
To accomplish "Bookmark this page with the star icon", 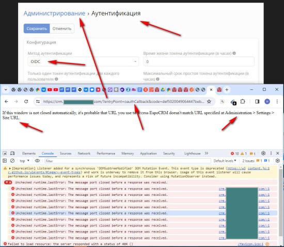I will coord(209,101).
